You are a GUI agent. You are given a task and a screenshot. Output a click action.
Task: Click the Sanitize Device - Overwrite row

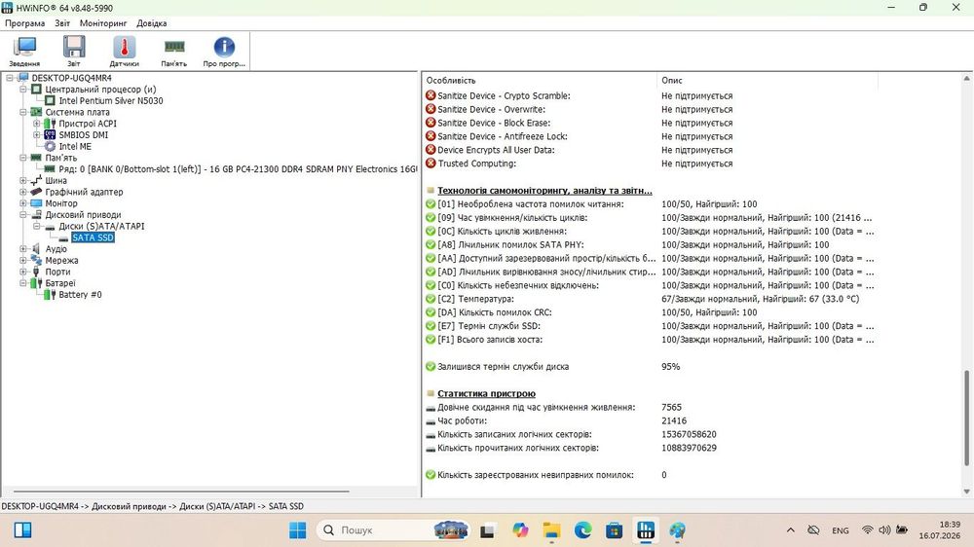point(650,109)
